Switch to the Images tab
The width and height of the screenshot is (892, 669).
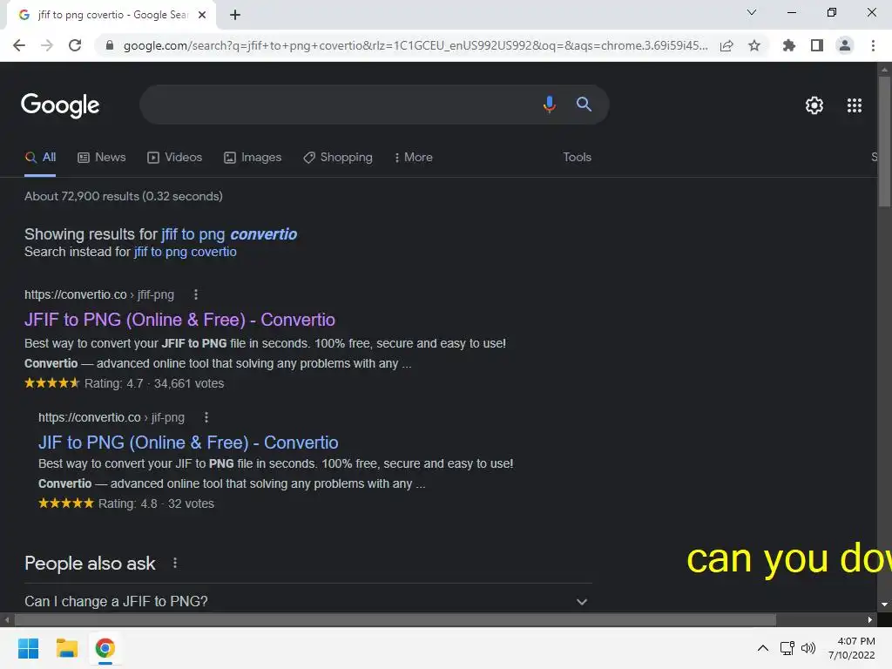[253, 158]
